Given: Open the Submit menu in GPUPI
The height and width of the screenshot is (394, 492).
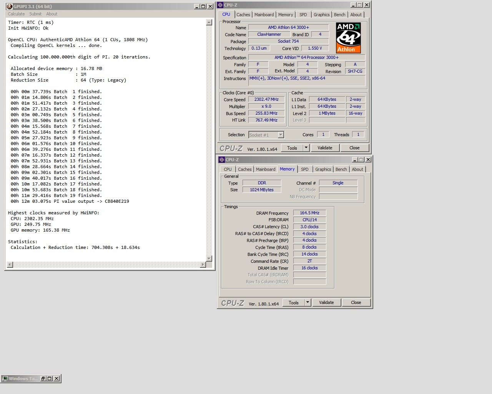Looking at the screenshot, I should (35, 14).
